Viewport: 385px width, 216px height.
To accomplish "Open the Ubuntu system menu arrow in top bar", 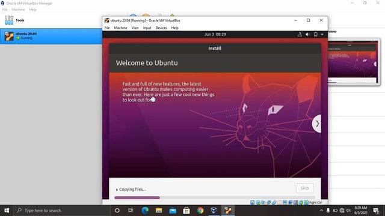I will point(322,35).
